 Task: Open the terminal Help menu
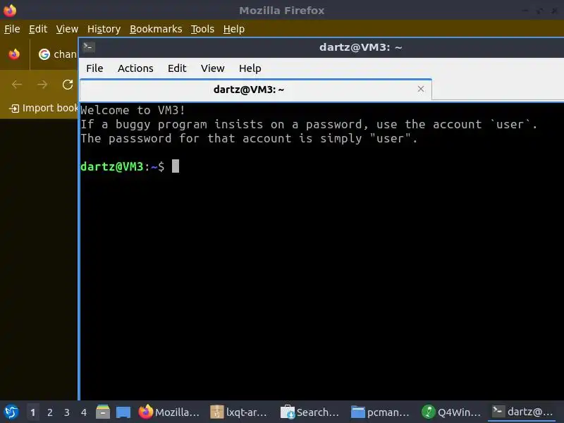pyautogui.click(x=250, y=68)
